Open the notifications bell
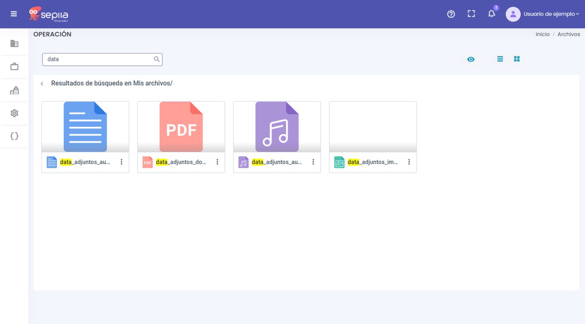 [x=492, y=14]
